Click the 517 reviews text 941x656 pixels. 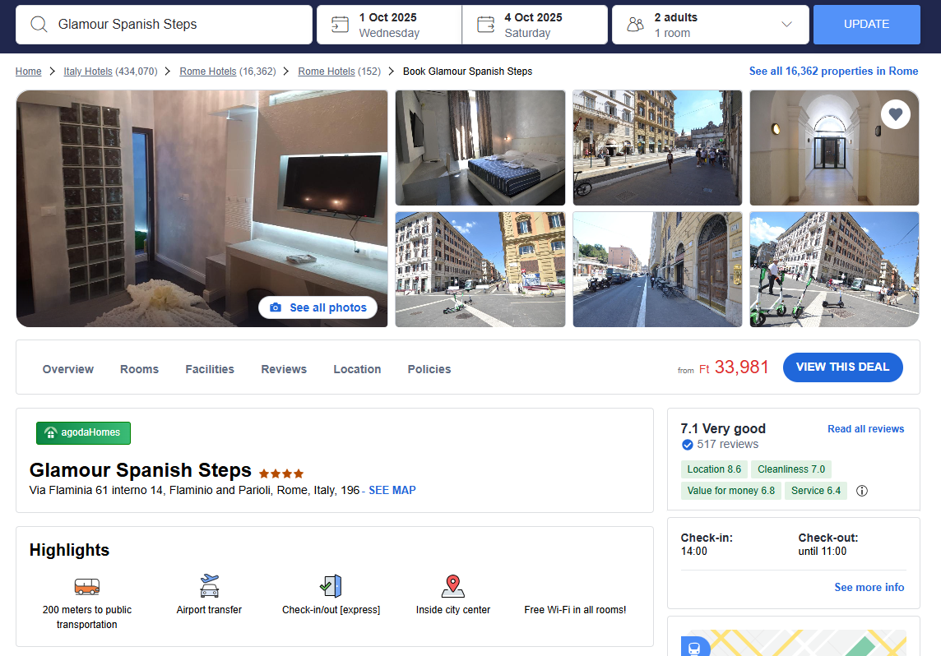click(x=727, y=445)
